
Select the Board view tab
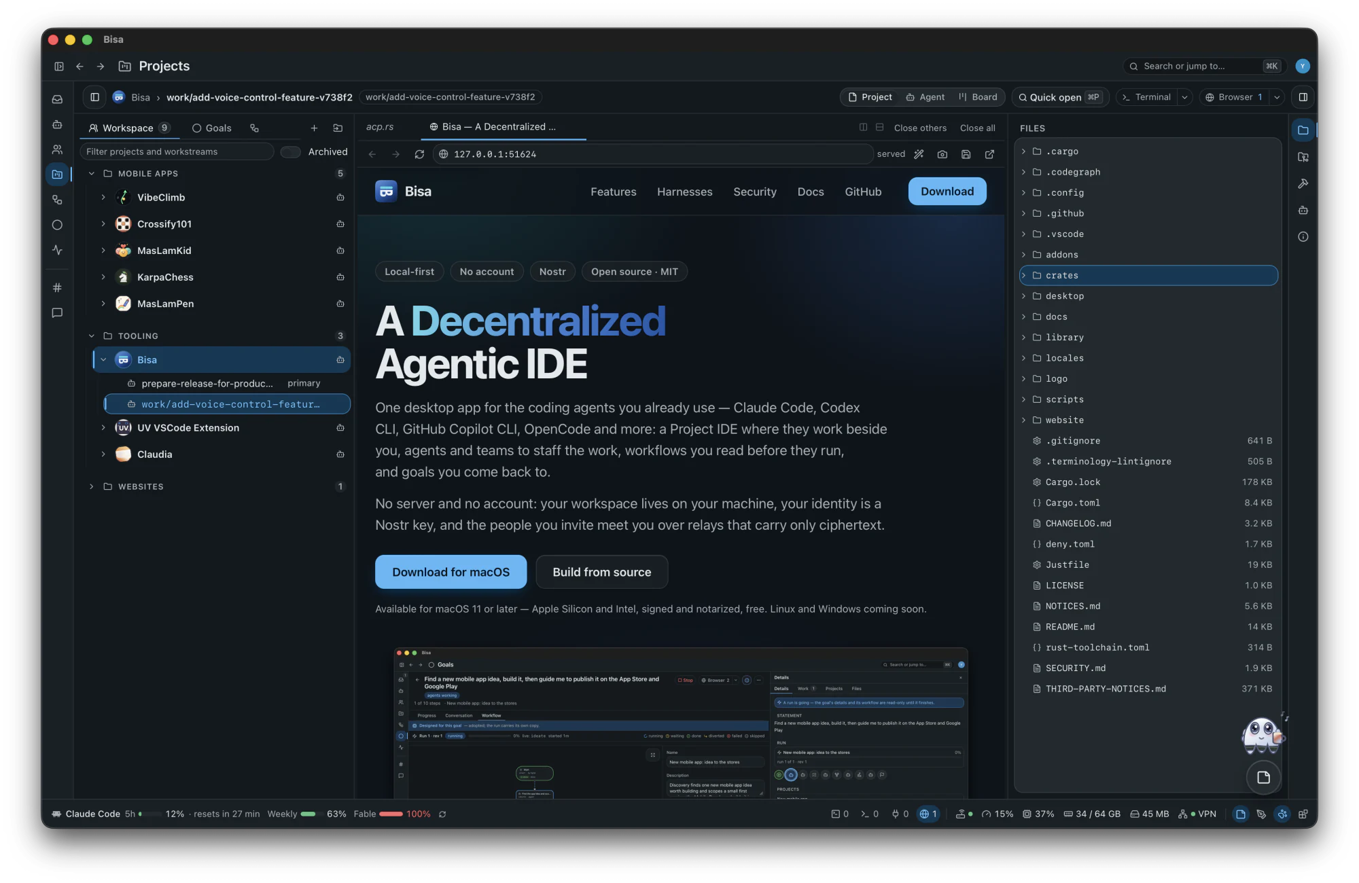click(978, 97)
